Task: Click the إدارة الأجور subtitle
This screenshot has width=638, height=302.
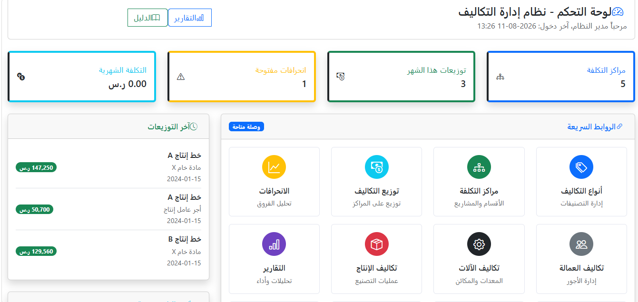Action: click(x=581, y=281)
